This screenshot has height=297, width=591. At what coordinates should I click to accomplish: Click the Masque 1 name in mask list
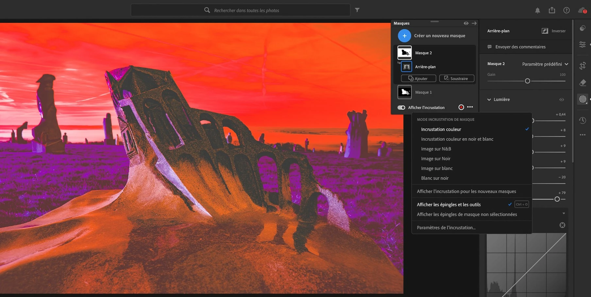click(423, 92)
